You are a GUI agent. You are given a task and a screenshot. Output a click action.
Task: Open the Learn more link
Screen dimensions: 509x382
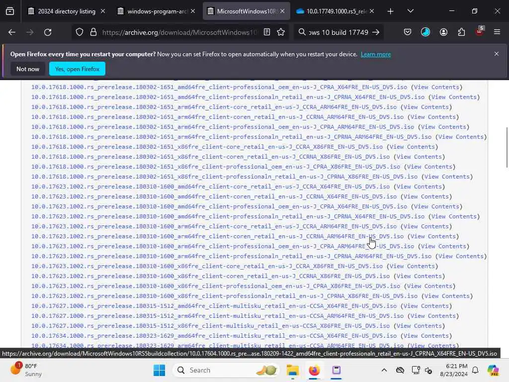tap(376, 54)
